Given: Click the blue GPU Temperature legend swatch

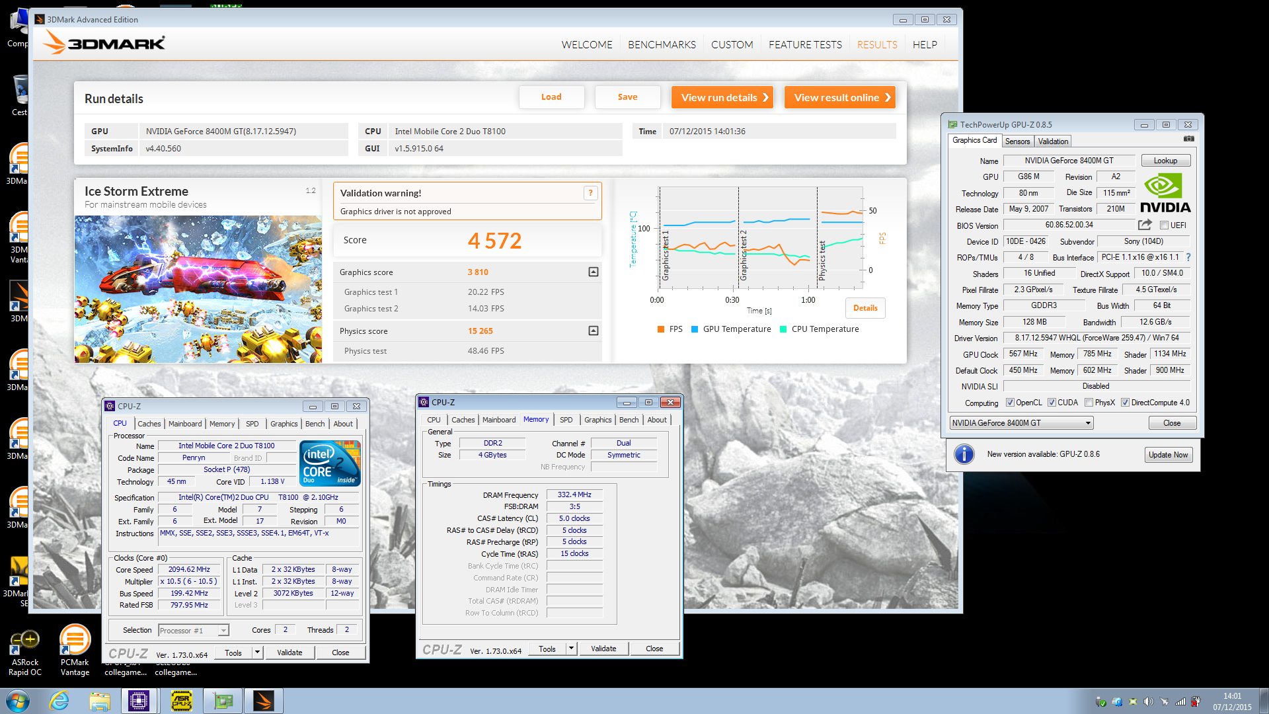Looking at the screenshot, I should click(x=695, y=329).
